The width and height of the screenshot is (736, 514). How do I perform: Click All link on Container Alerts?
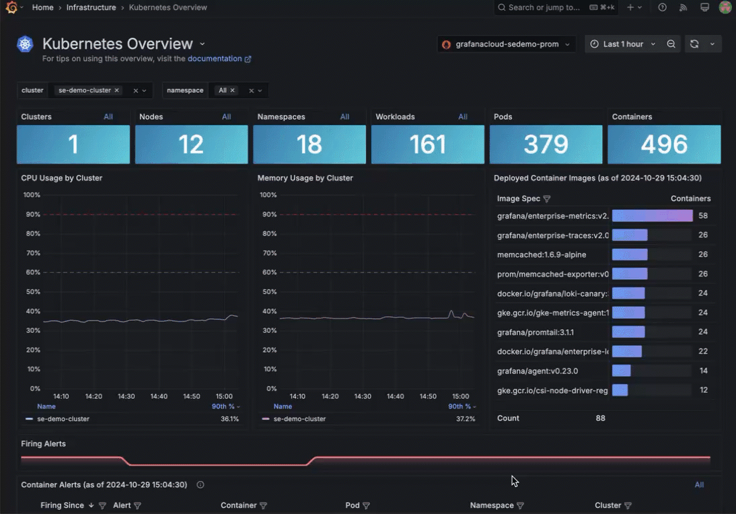700,485
